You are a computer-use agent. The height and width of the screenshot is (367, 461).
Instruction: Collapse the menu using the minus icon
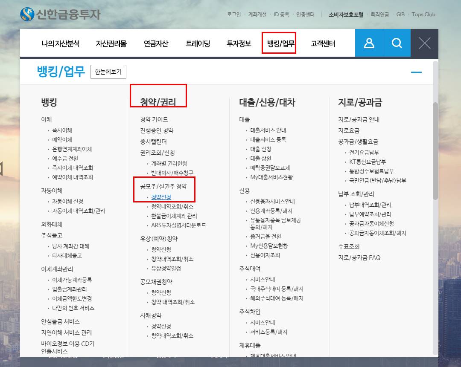tap(416, 72)
